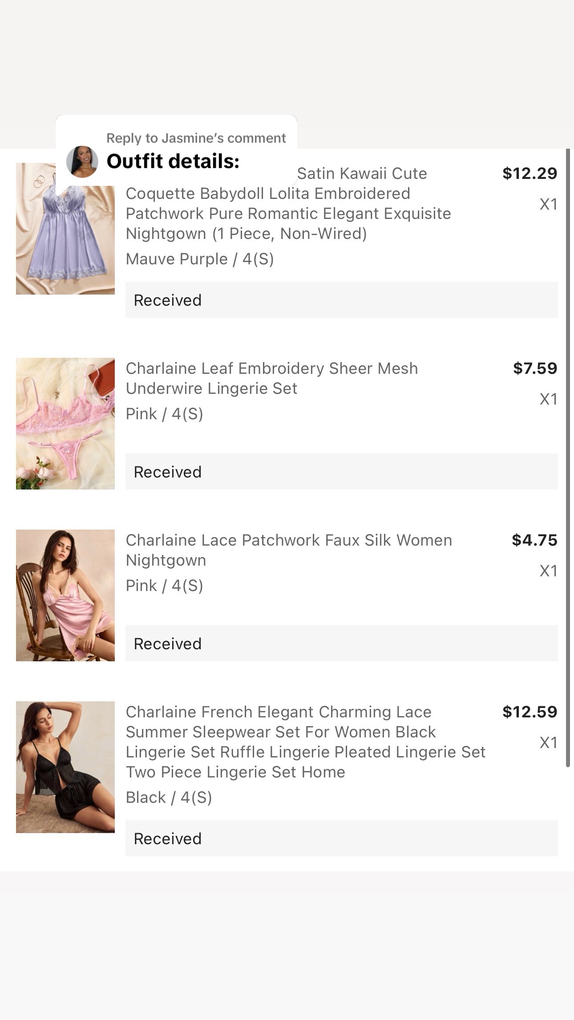Click Received status for Faux Silk Nightgown
574x1020 pixels.
pos(341,644)
